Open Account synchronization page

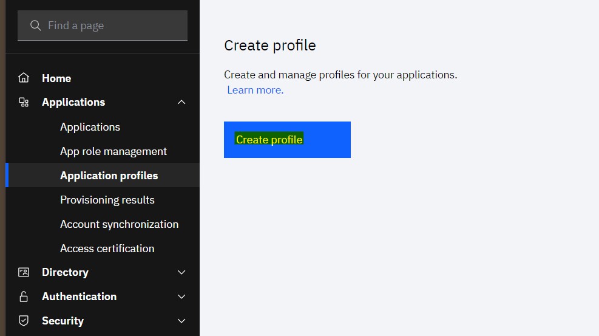pyautogui.click(x=119, y=224)
